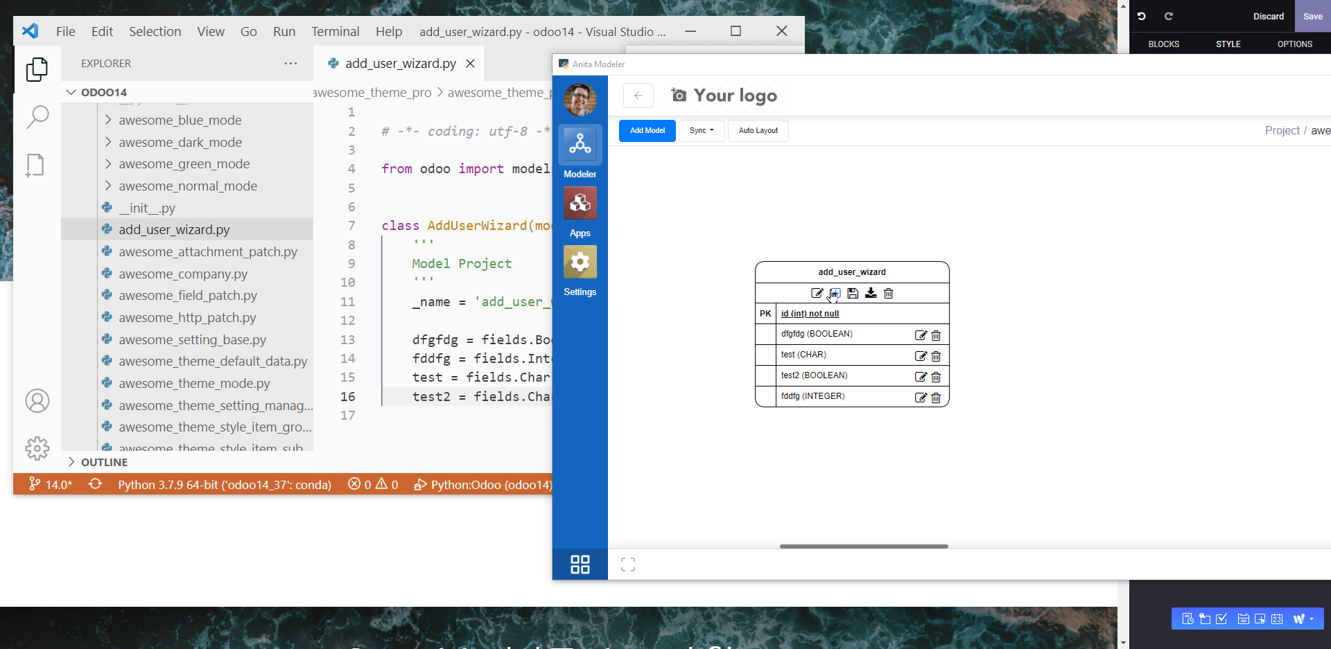Click the save icon in add_user_wizard toolbar

click(853, 293)
